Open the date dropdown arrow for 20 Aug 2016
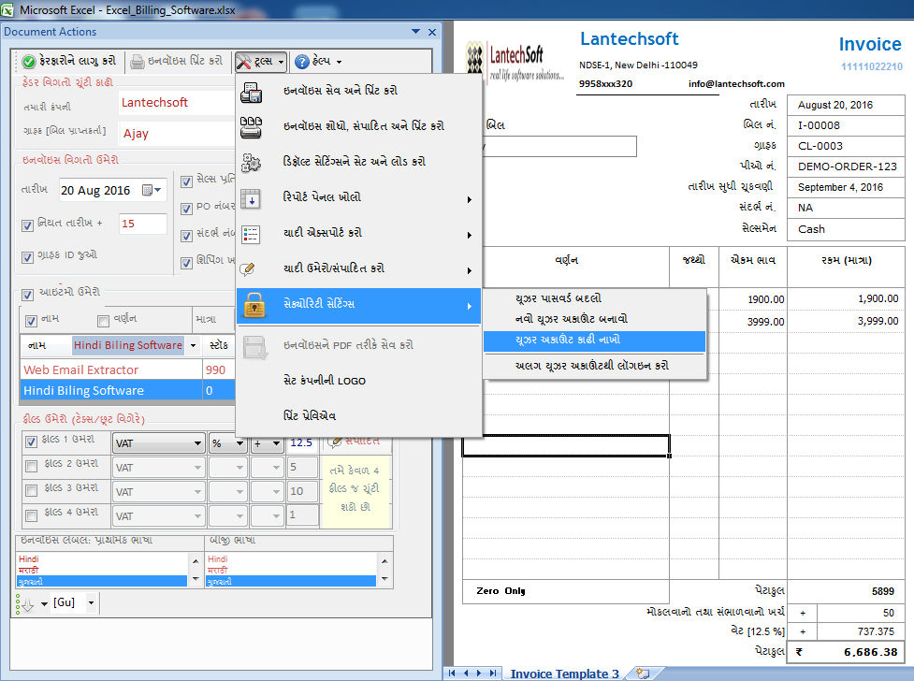 [158, 190]
